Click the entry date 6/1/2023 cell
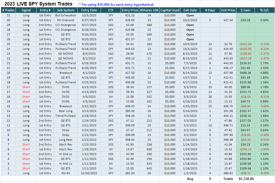The image size is (275, 183). point(89,73)
